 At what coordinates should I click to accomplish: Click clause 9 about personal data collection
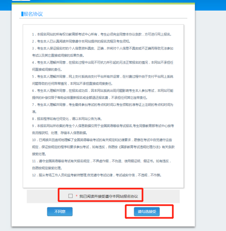click(103, 129)
